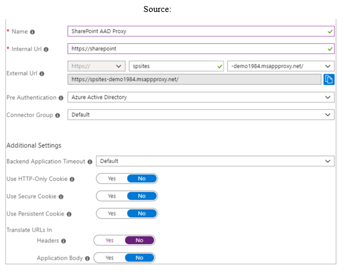Screen dimensions: 344x276
Task: Click the info icon next to External Url
Action: pos(42,74)
